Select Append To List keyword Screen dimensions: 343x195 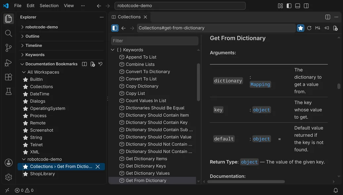coord(141,57)
